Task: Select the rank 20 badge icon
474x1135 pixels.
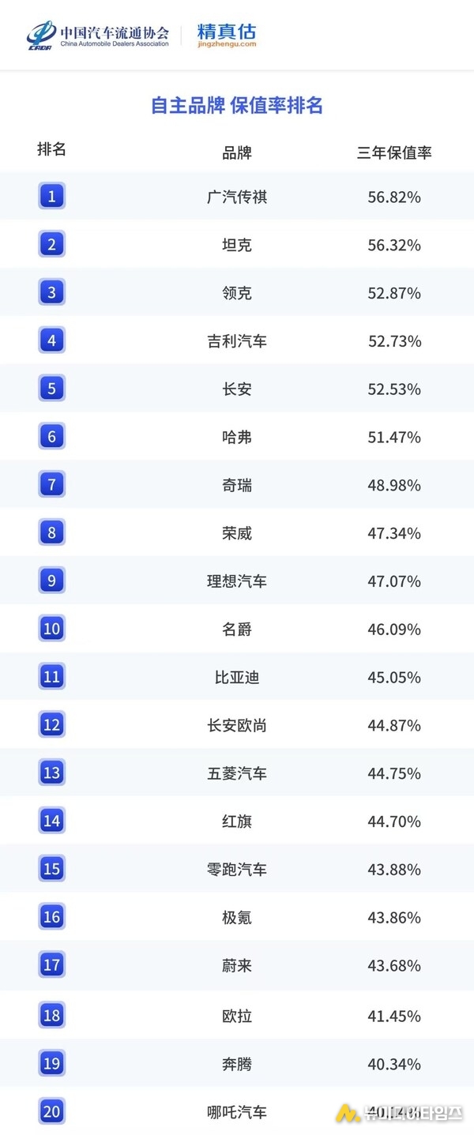Action: 51,1111
